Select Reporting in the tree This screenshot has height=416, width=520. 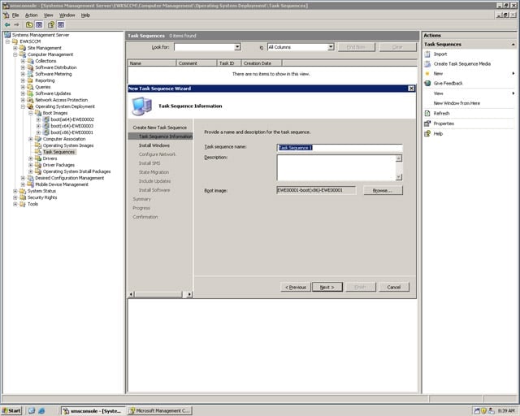(45, 80)
